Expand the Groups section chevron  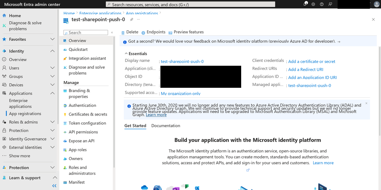pyautogui.click(x=52, y=76)
